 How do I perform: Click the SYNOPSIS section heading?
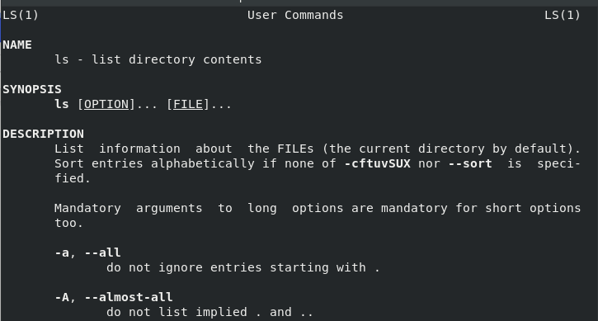pos(32,89)
